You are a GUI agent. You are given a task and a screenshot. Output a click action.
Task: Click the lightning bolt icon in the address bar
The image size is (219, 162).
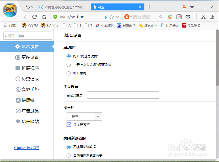pos(106,17)
